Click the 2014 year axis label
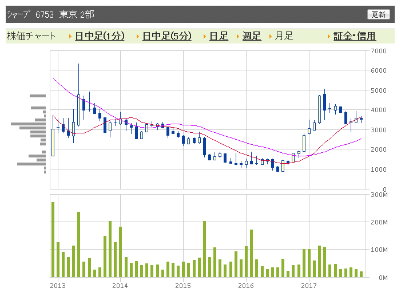The height and width of the screenshot is (304, 401). coord(120,286)
